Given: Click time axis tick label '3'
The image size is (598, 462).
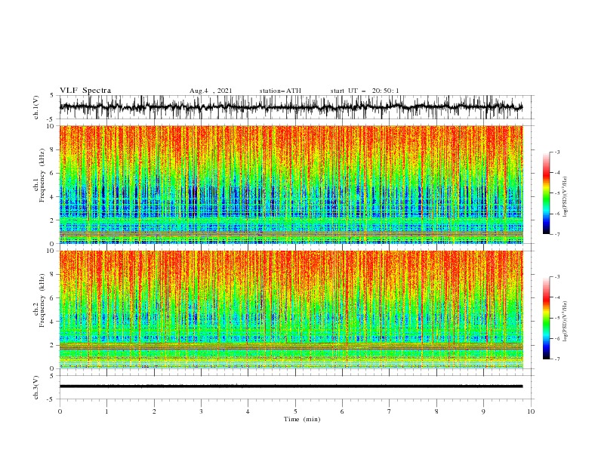Looking at the screenshot, I should coord(201,411).
